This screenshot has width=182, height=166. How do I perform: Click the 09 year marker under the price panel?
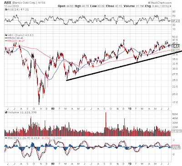53,109
